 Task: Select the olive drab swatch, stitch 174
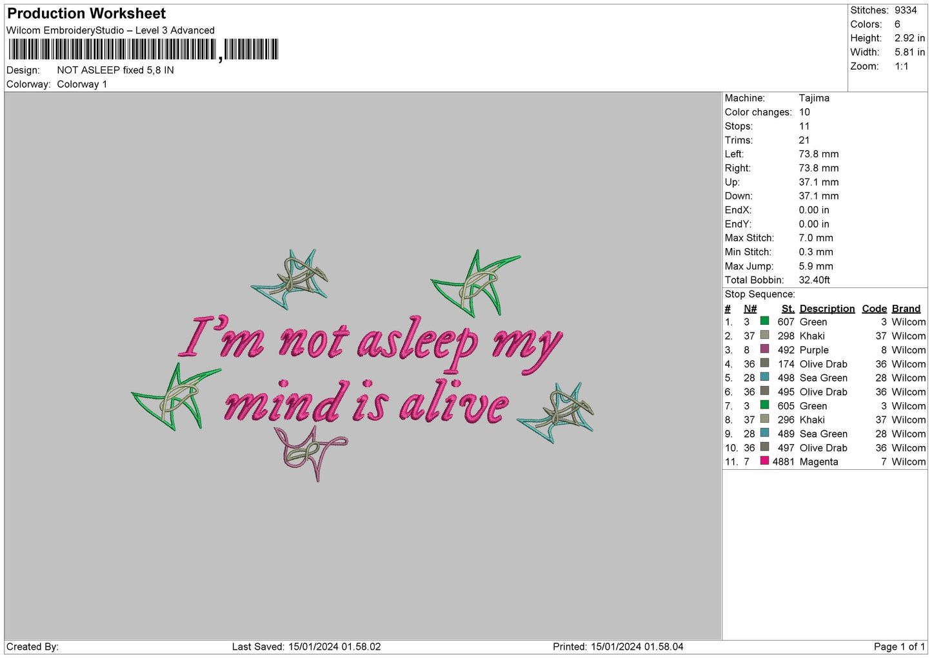(x=764, y=363)
